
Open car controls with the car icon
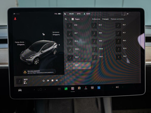20,90
